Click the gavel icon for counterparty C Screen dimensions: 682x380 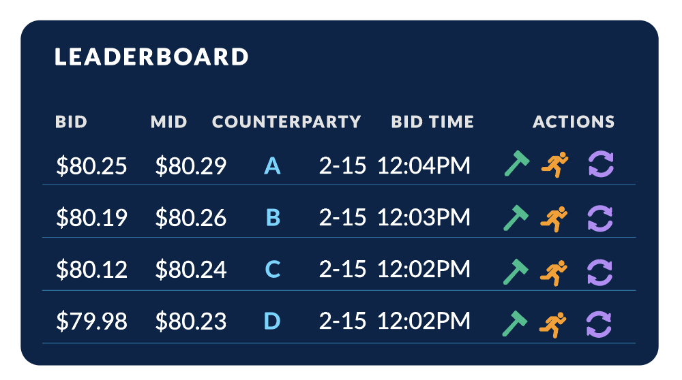[x=516, y=272]
